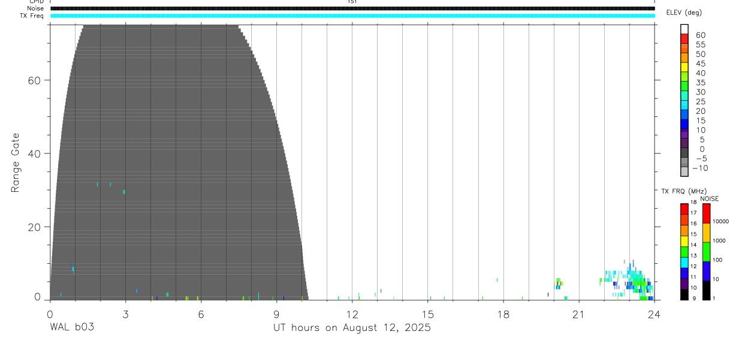The height and width of the screenshot is (340, 736).
Task: Click the '1000' label on NOISE scale
Action: 719,240
